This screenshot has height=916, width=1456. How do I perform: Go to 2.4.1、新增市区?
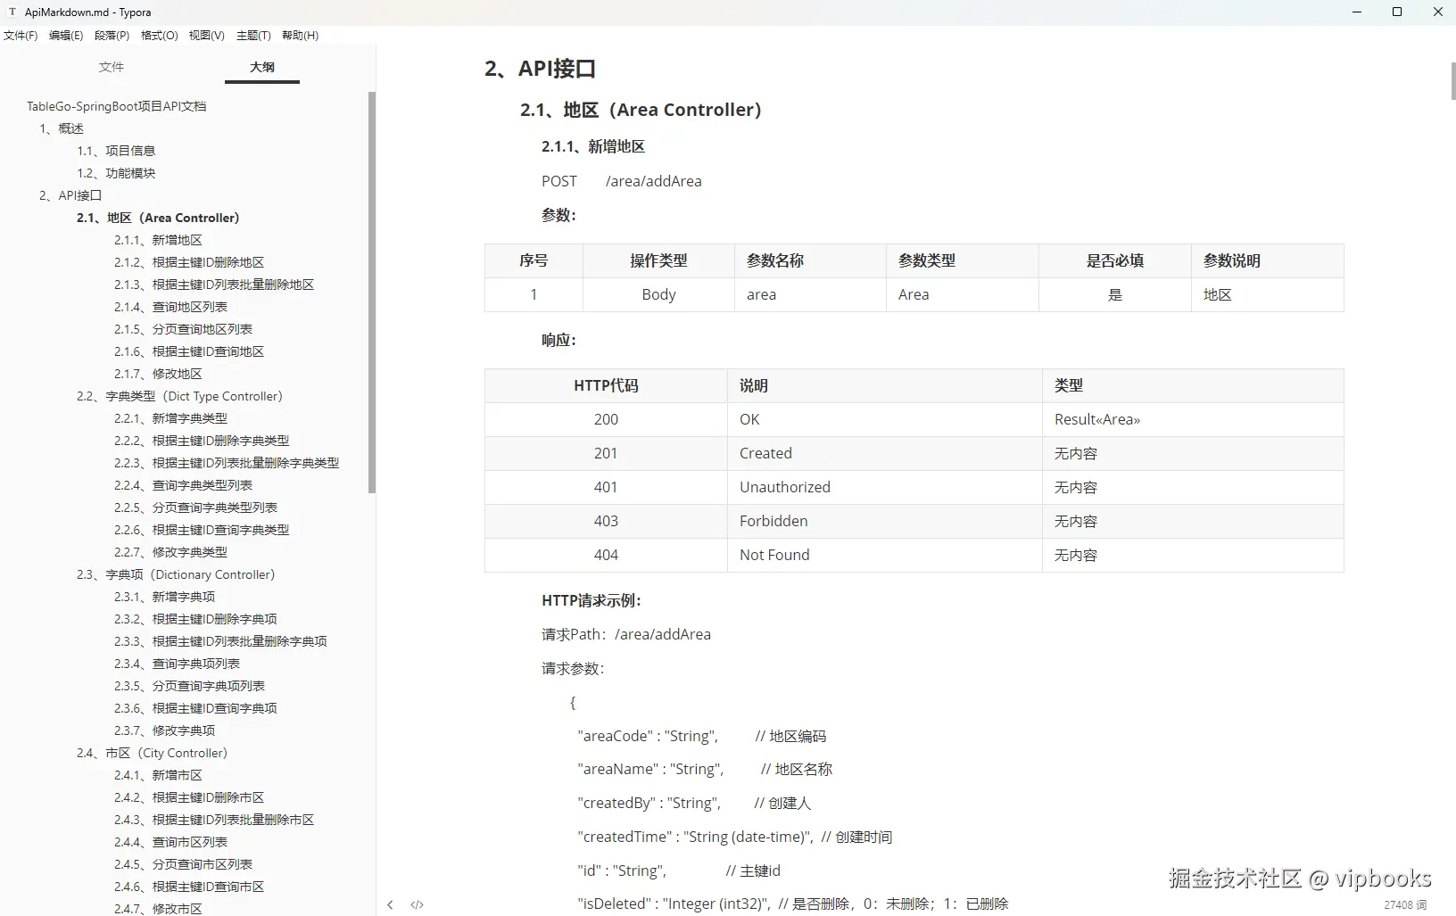(x=158, y=775)
